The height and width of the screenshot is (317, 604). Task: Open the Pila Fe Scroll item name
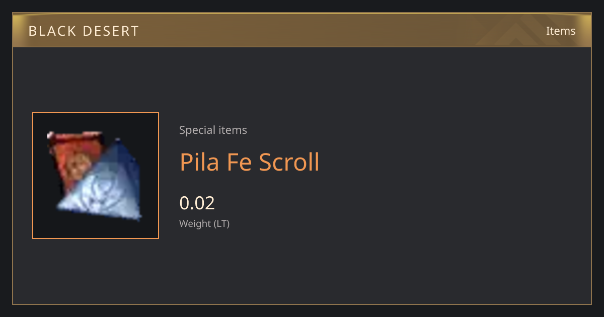[250, 162]
